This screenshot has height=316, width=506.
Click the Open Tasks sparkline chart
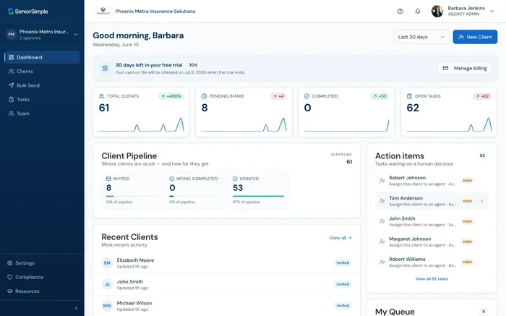(x=449, y=124)
